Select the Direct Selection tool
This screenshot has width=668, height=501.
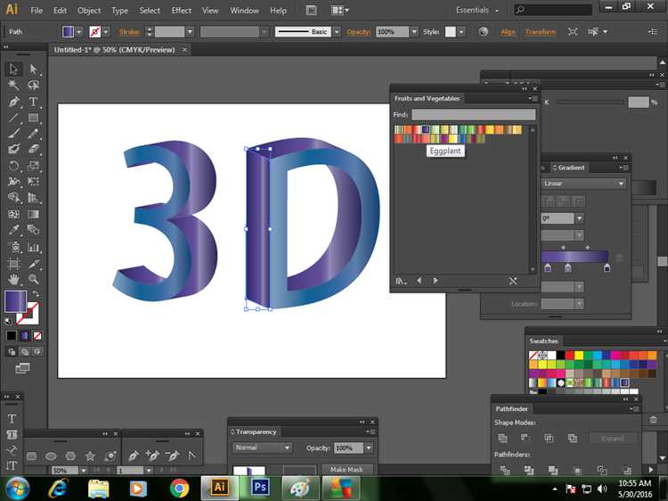34,69
